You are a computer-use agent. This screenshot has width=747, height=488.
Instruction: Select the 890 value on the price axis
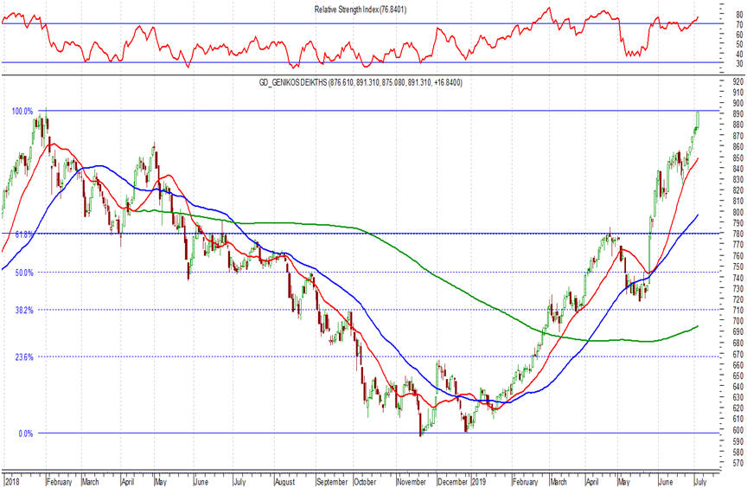click(738, 114)
